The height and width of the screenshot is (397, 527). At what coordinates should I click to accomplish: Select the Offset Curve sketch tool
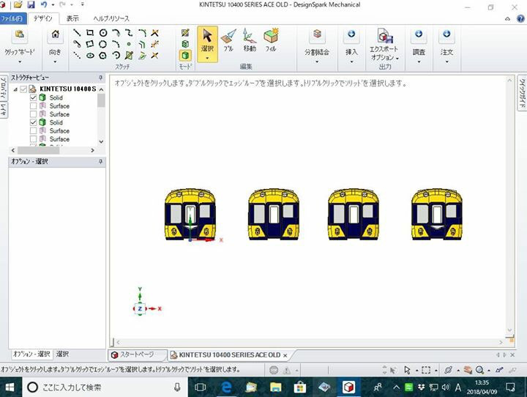142,44
